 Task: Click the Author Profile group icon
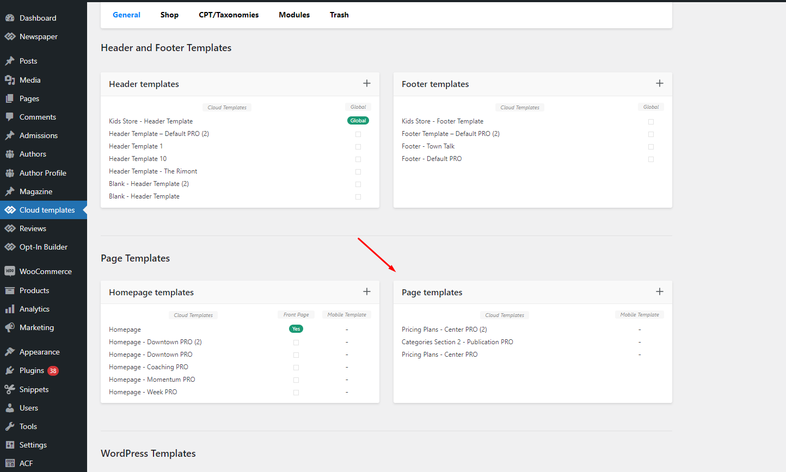(x=10, y=173)
